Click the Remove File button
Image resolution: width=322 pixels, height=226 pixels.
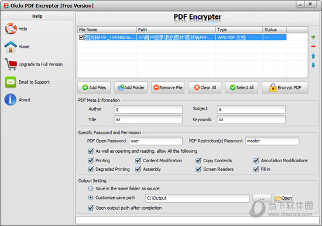tap(168, 87)
